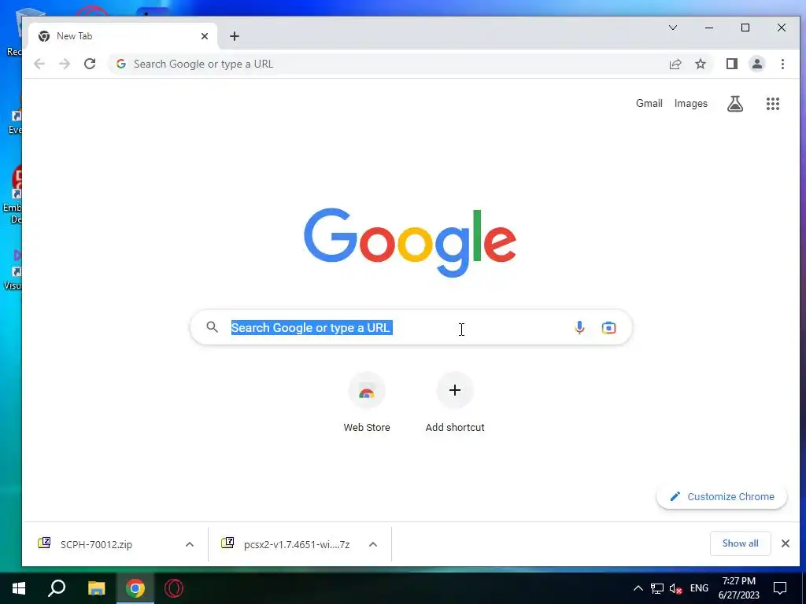The width and height of the screenshot is (806, 604).
Task: Click the forward navigation arrow
Action: 65,64
